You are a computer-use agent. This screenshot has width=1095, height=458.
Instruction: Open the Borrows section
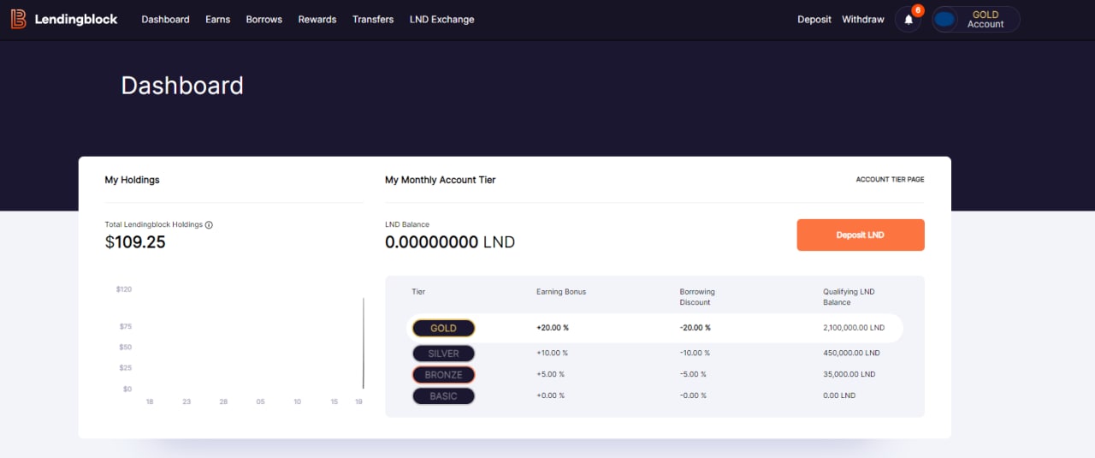point(263,19)
